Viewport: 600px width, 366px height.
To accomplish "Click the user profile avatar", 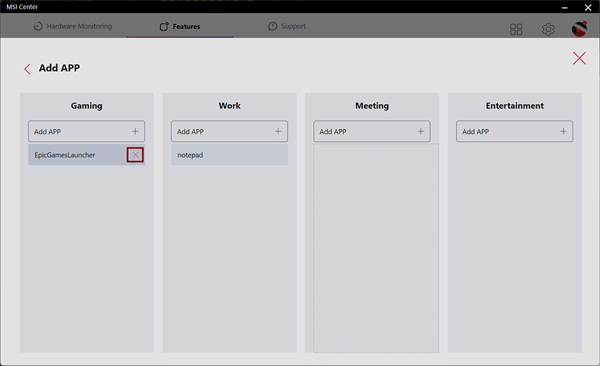I will coord(579,29).
